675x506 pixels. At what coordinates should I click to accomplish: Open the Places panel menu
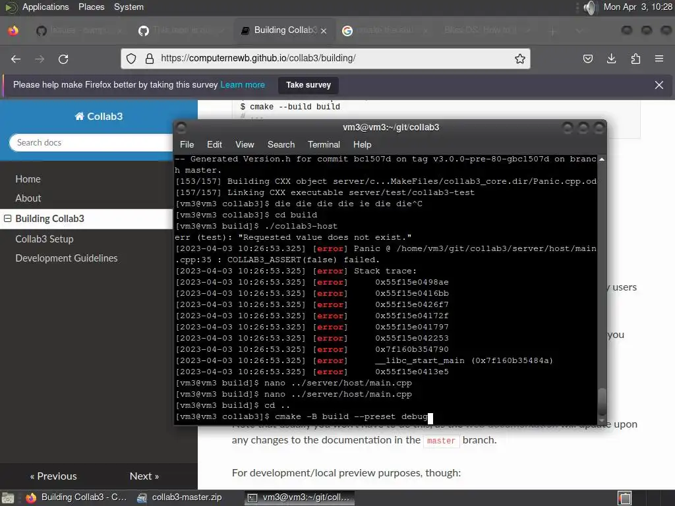point(91,7)
